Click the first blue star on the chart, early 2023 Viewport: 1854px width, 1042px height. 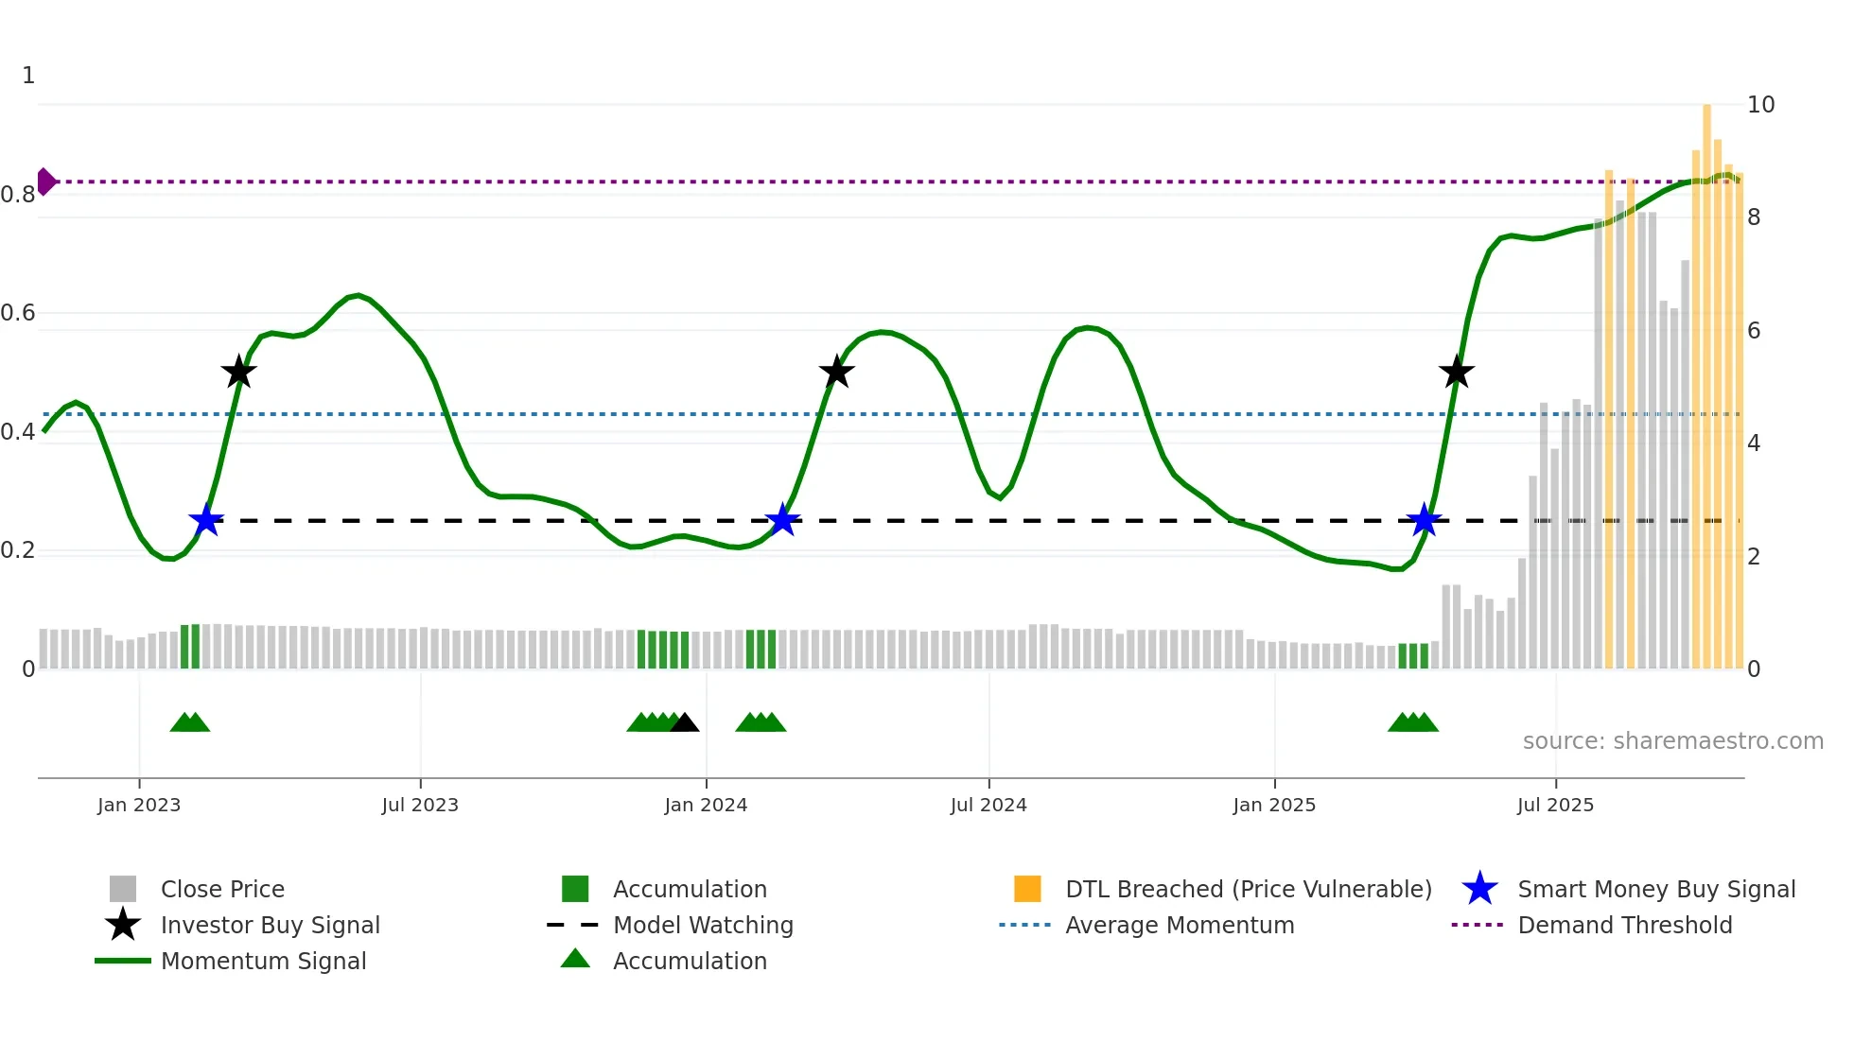coord(205,520)
